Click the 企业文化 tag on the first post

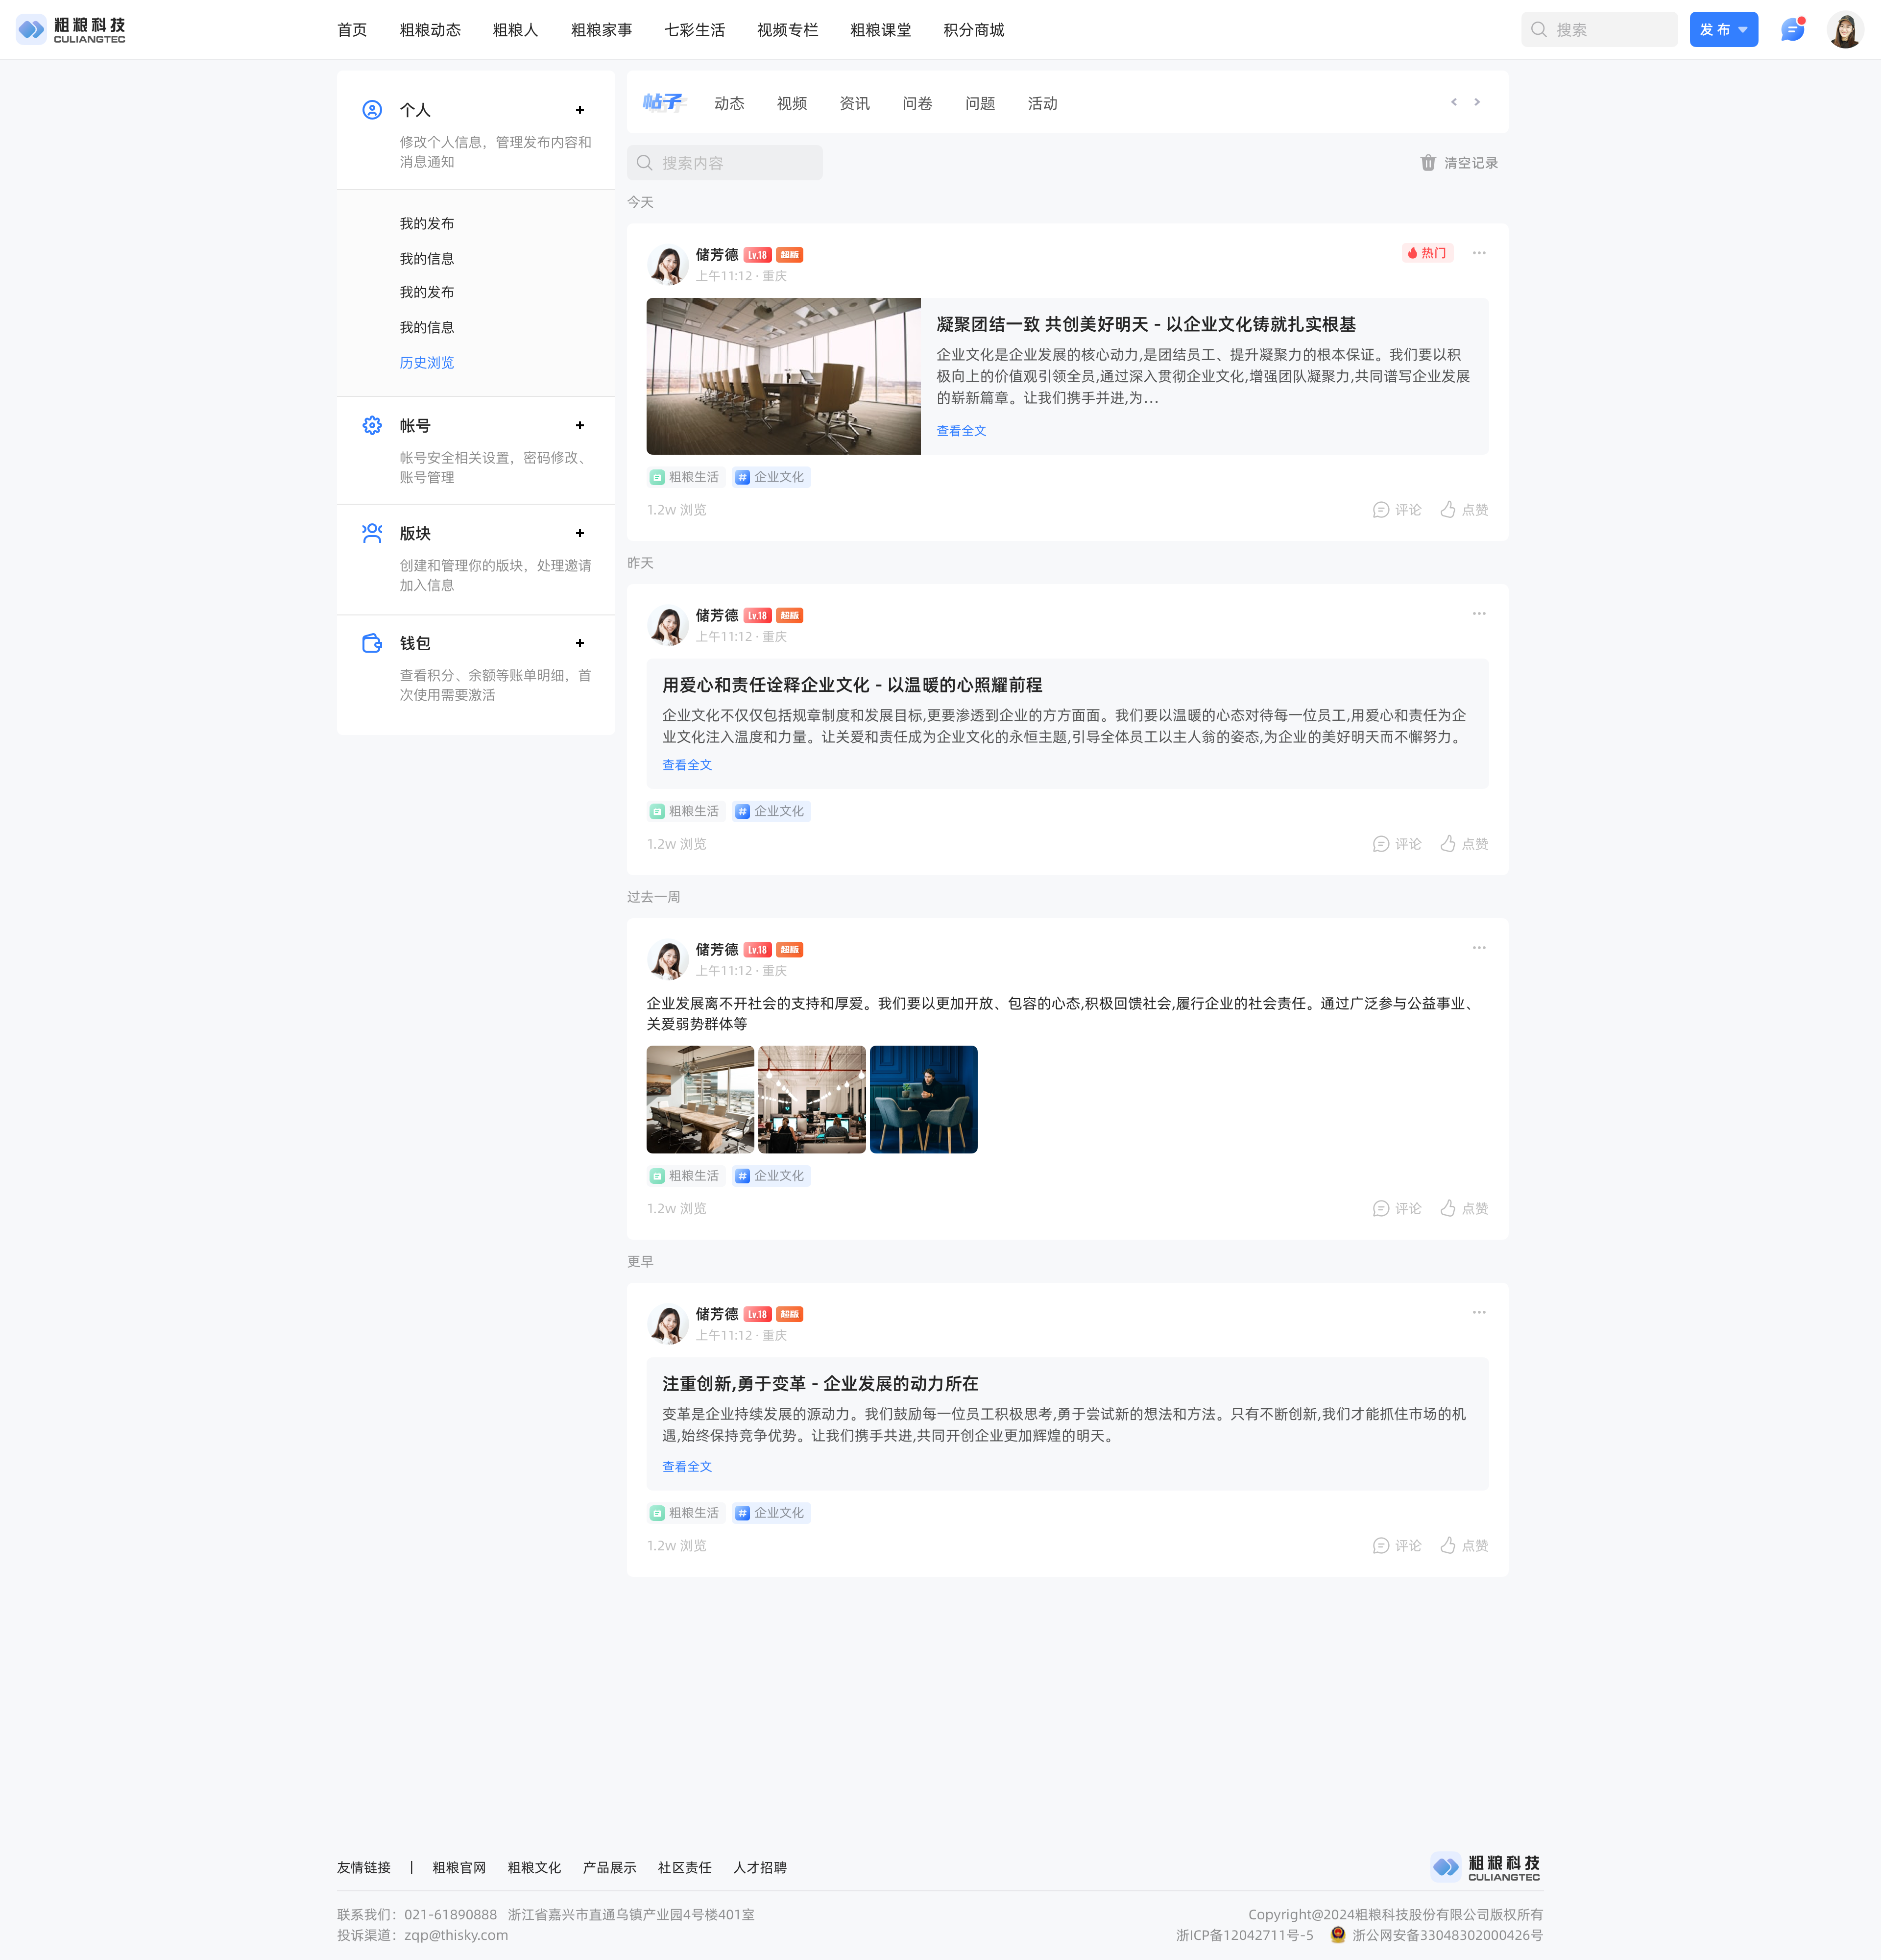pos(771,477)
